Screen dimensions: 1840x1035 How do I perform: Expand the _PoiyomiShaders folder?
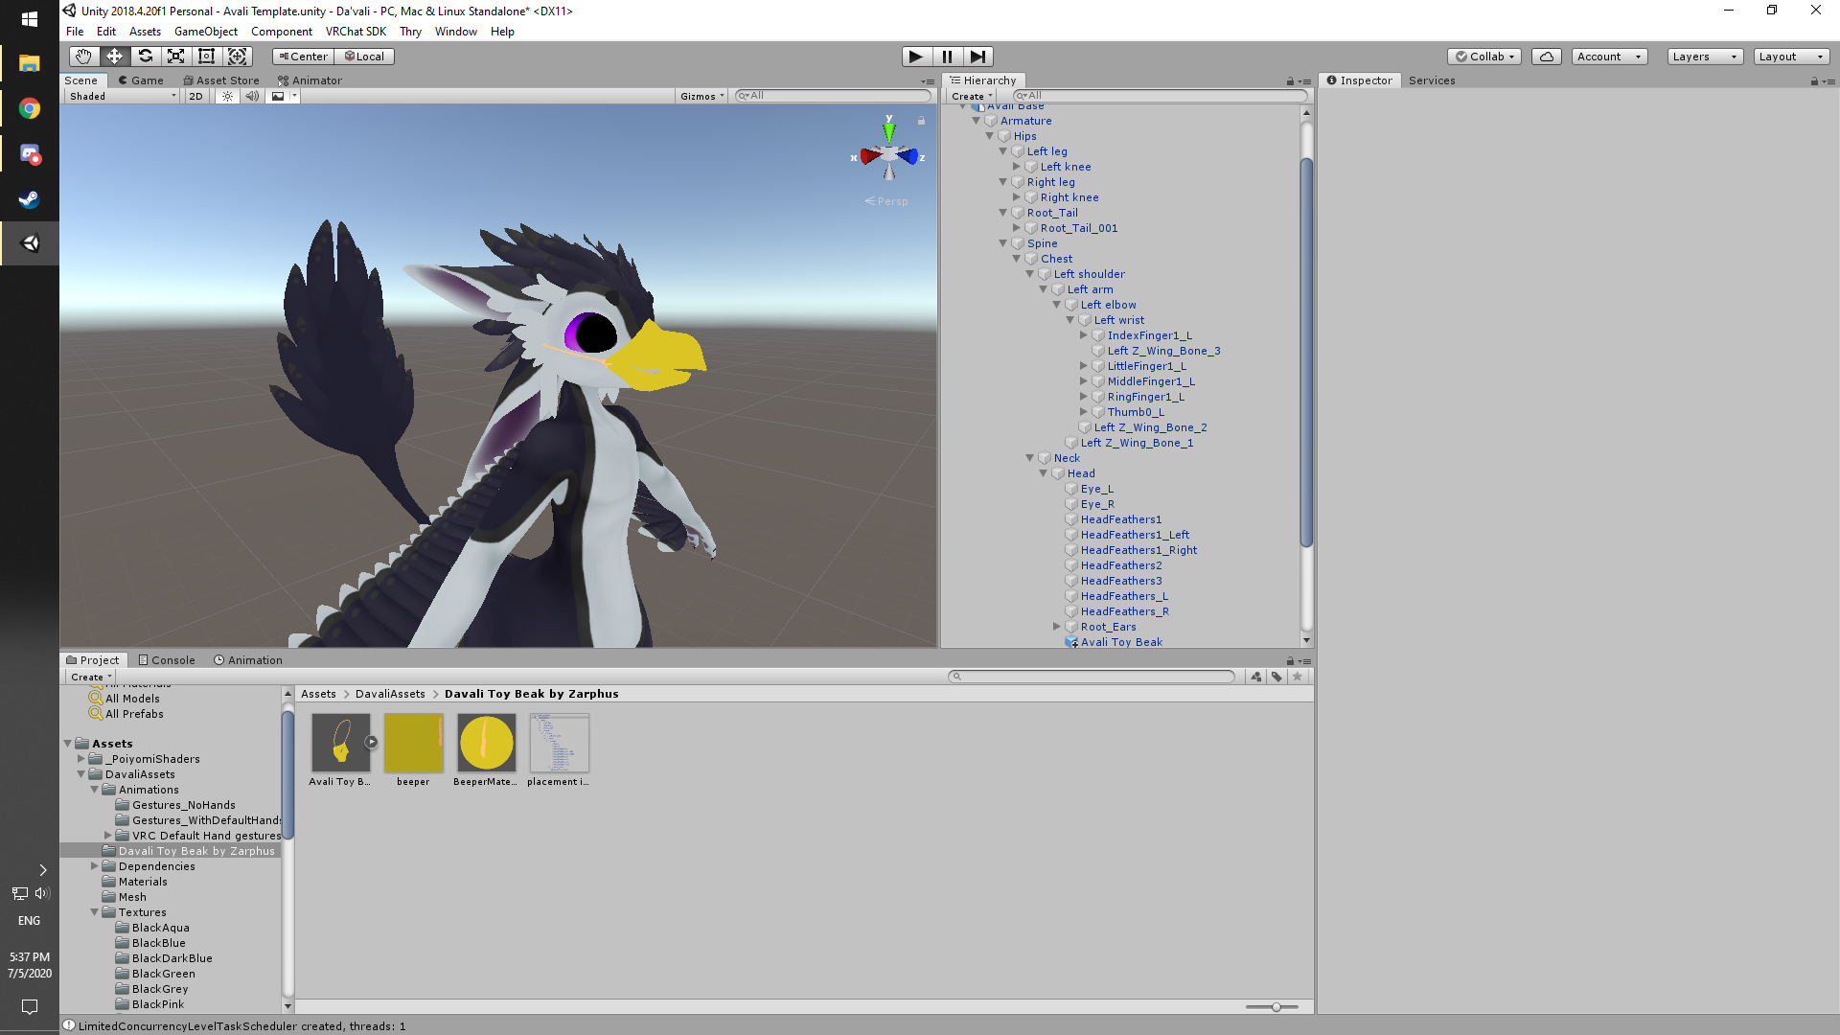point(81,759)
